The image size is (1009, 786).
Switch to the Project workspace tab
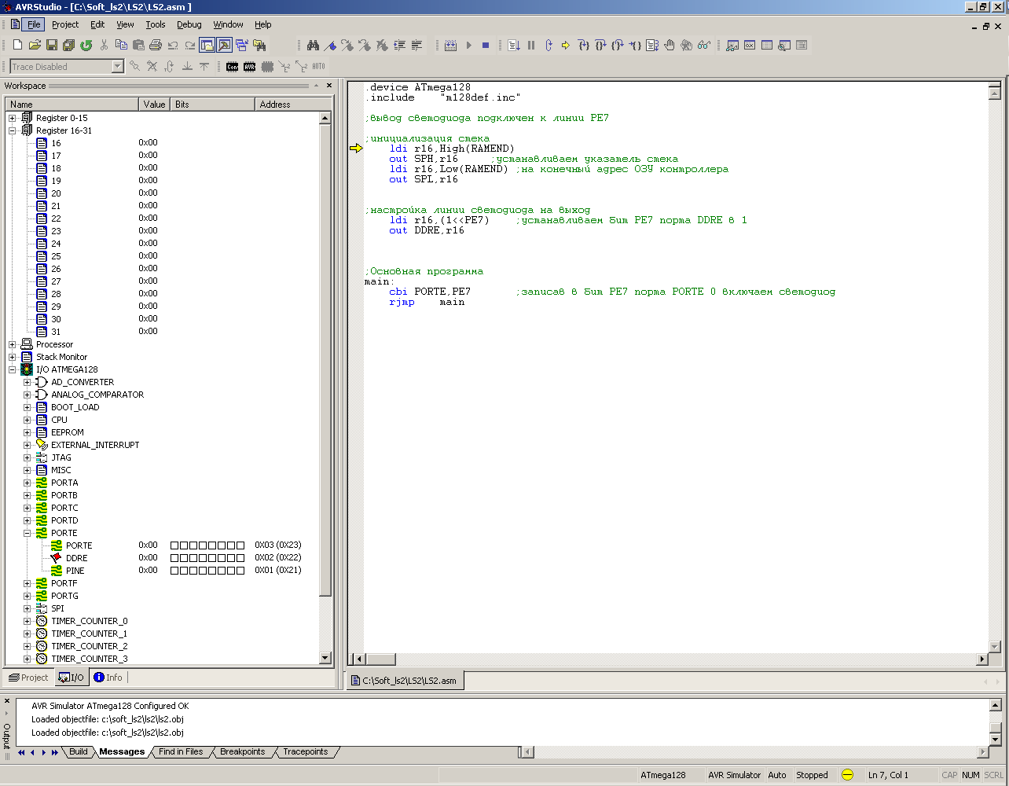28,678
